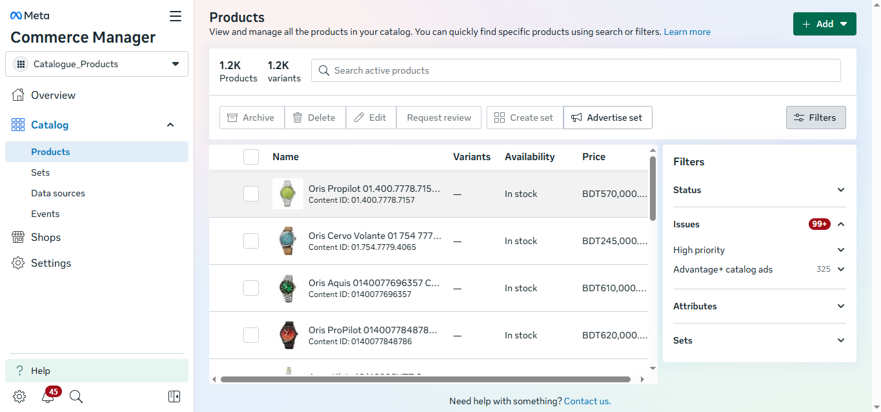Click the megaphone Advertise set button
Screen dimensions: 881x412
pos(607,118)
